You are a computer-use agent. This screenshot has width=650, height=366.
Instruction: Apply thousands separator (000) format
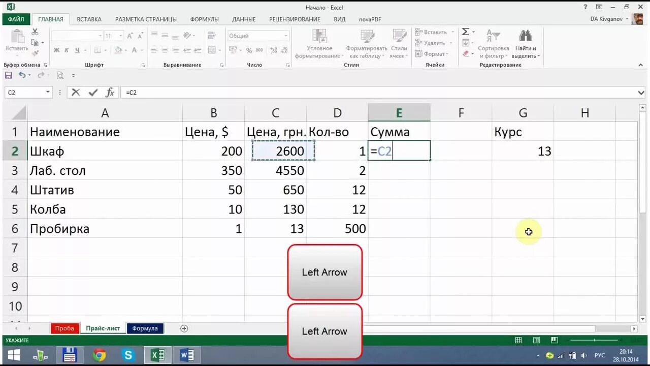[x=259, y=50]
